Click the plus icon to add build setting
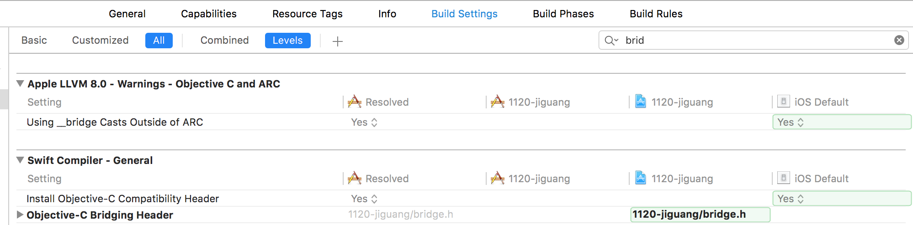The height and width of the screenshot is (225, 913). point(338,41)
